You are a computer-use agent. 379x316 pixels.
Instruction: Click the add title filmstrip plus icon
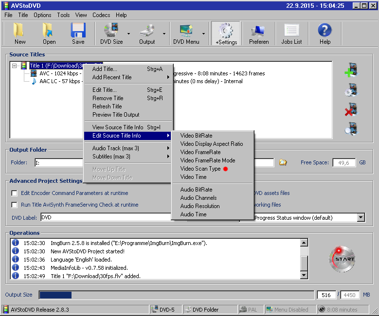(351, 70)
